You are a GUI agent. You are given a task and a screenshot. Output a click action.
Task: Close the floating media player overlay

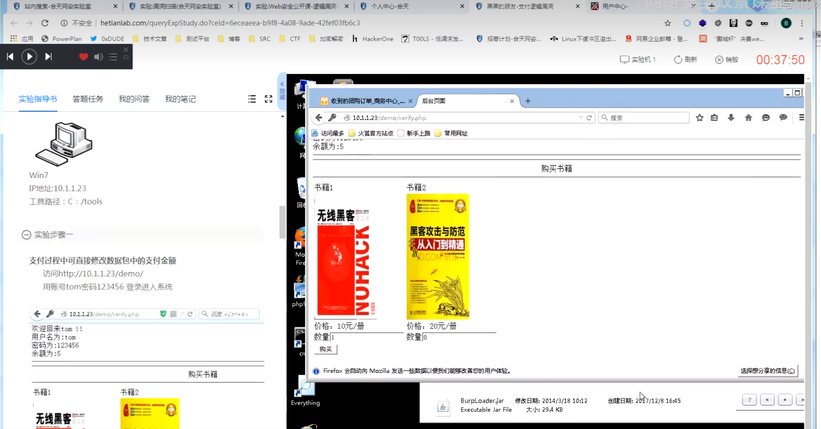[x=126, y=49]
